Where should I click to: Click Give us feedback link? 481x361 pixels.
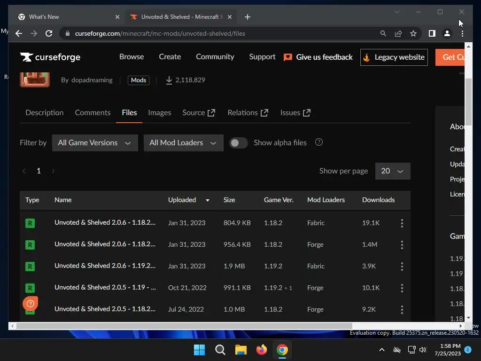click(318, 57)
